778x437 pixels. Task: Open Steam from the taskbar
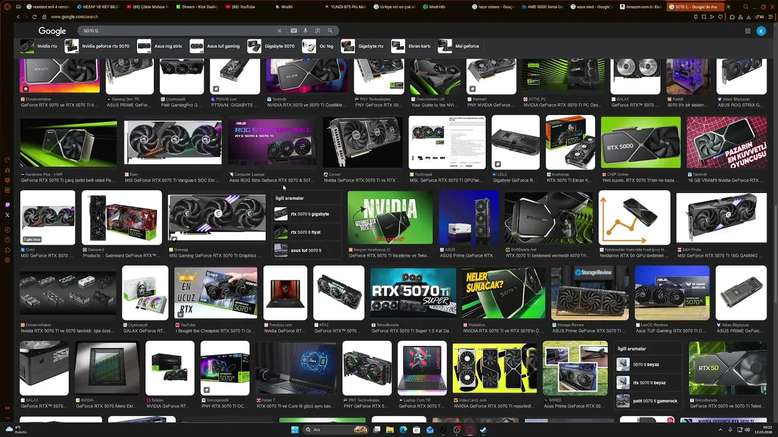[483, 430]
